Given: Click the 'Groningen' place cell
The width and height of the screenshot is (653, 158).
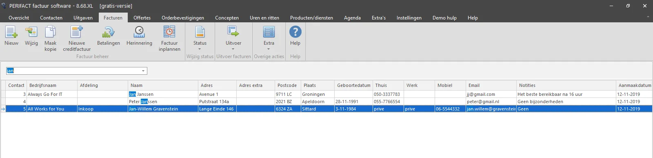Looking at the screenshot, I should pos(318,94).
